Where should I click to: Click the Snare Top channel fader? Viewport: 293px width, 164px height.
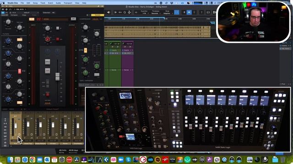(x=28, y=124)
